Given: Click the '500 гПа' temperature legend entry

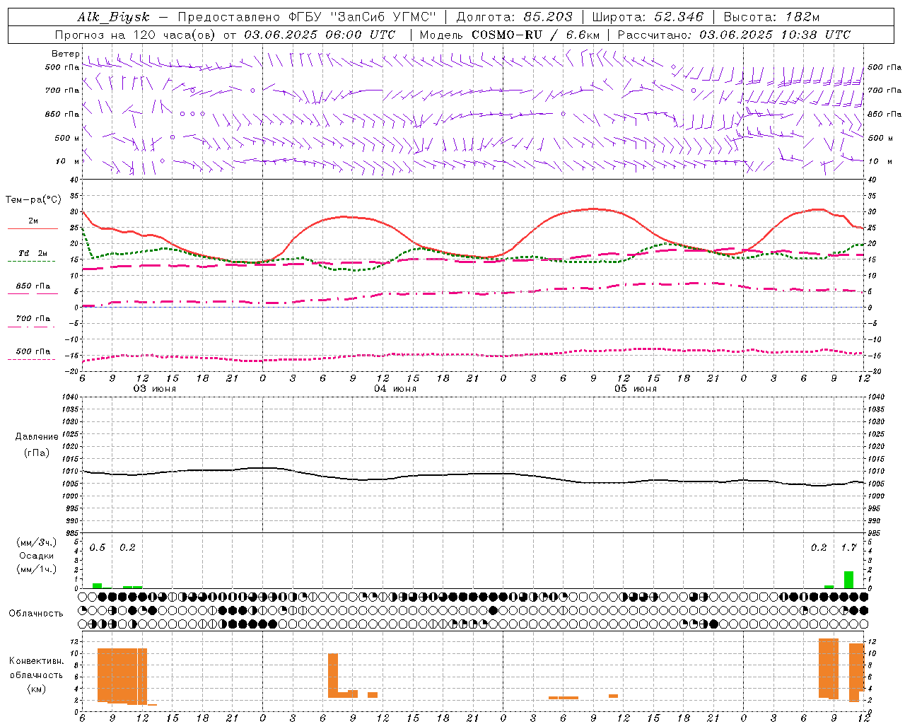Looking at the screenshot, I should tap(33, 351).
